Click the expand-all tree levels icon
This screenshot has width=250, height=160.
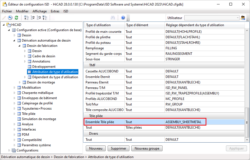tap(45, 18)
